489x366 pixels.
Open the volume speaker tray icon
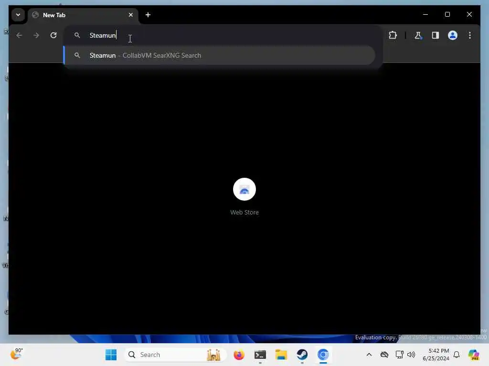411,355
